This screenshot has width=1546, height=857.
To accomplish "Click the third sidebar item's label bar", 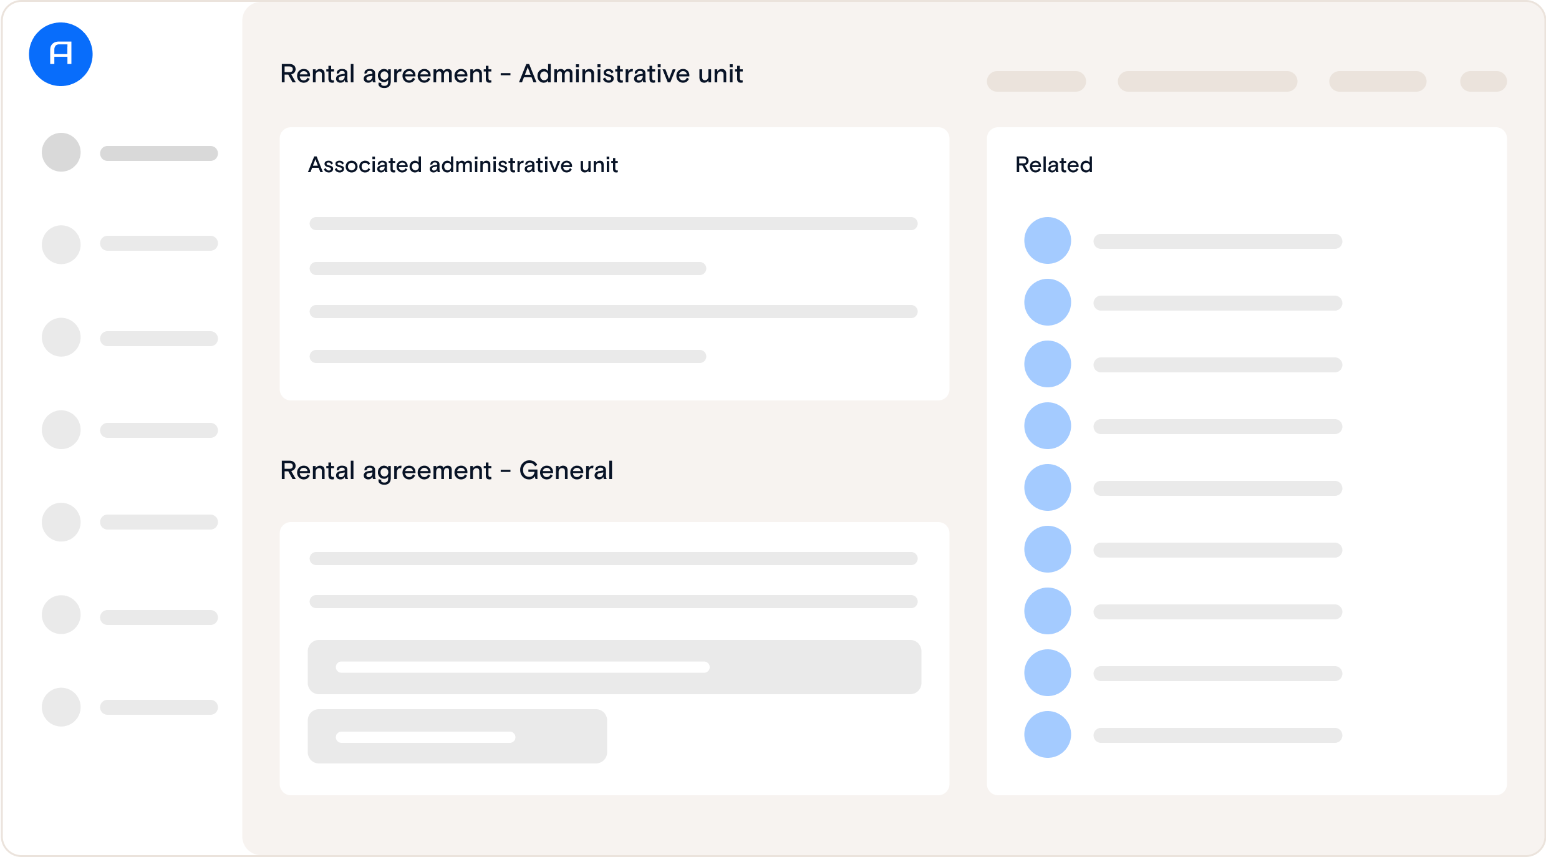I will pyautogui.click(x=159, y=339).
